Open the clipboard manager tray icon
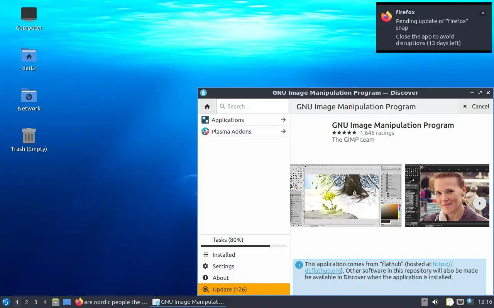This screenshot has height=308, width=494. (450, 302)
